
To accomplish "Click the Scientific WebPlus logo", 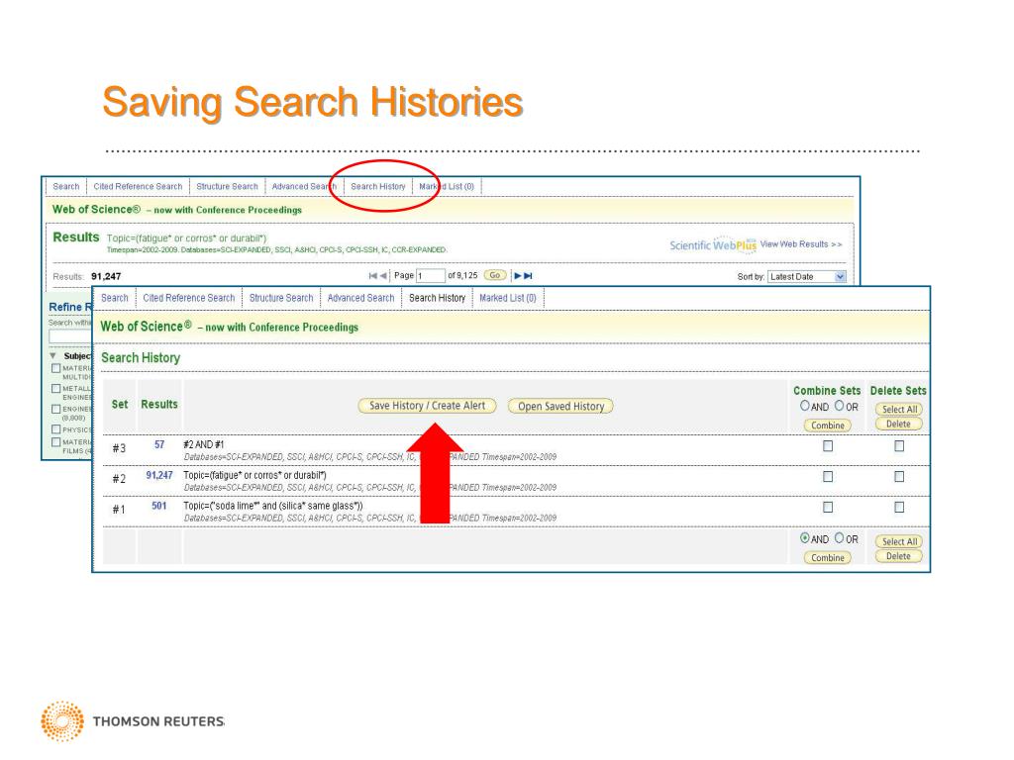I will click(713, 245).
